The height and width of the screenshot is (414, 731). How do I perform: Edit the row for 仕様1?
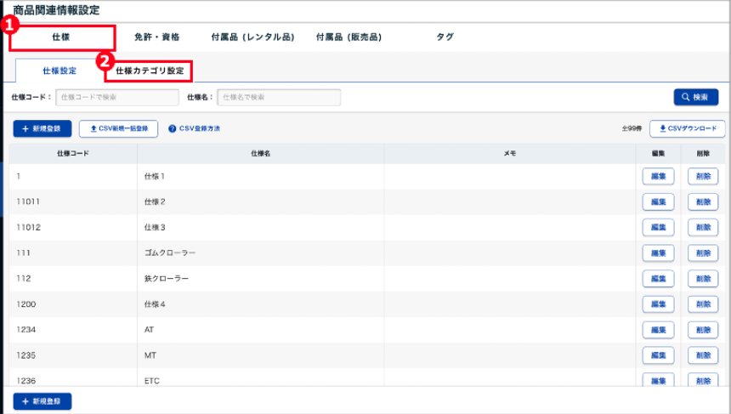pos(658,177)
